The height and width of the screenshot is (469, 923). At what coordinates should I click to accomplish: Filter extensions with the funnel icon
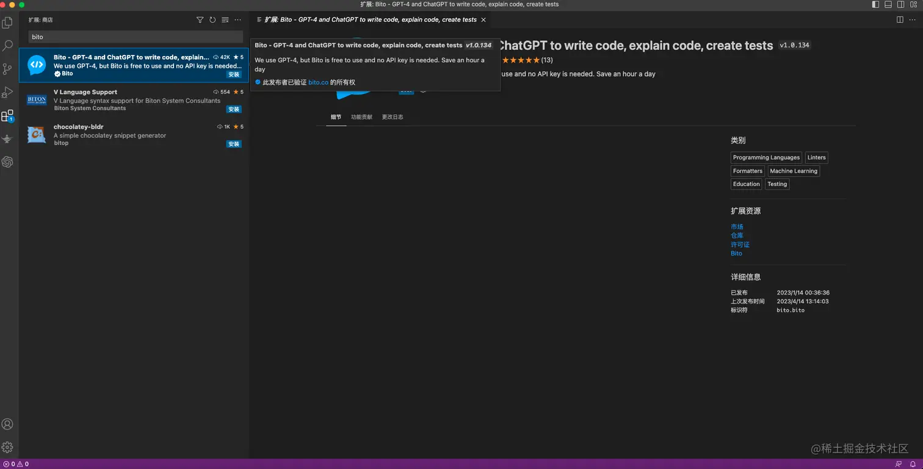coord(200,20)
